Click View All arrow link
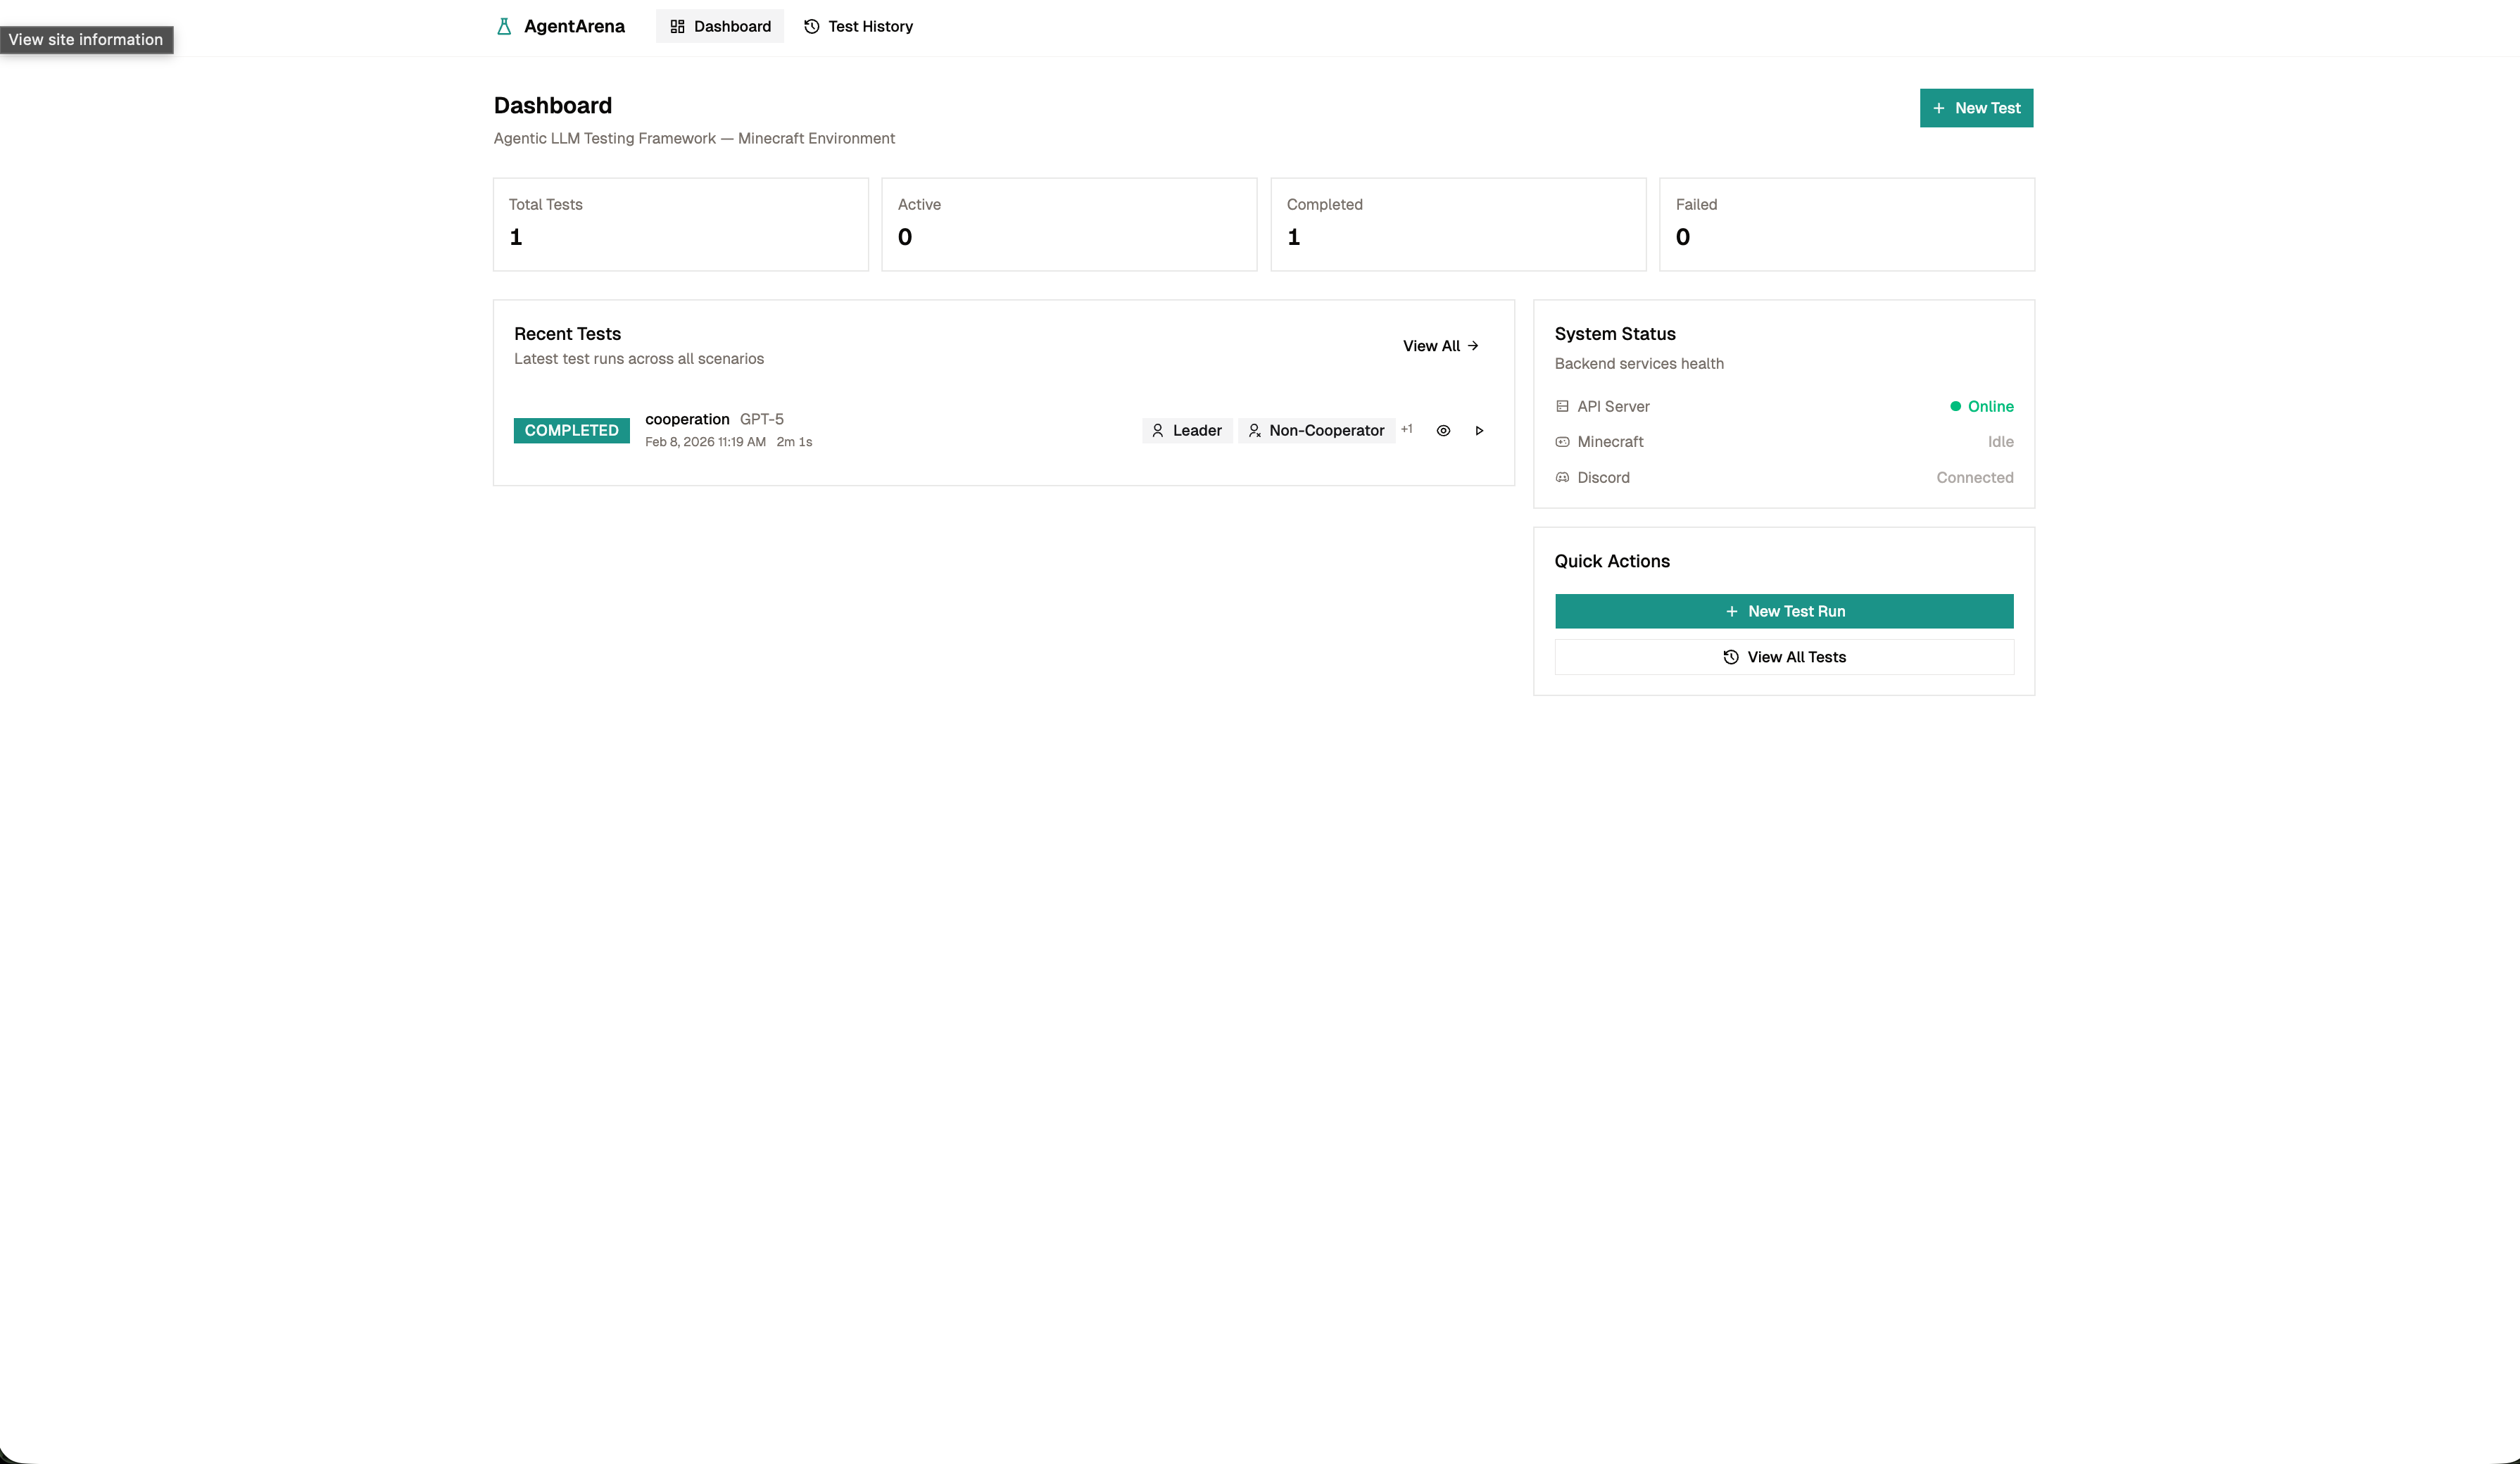 click(x=1440, y=346)
